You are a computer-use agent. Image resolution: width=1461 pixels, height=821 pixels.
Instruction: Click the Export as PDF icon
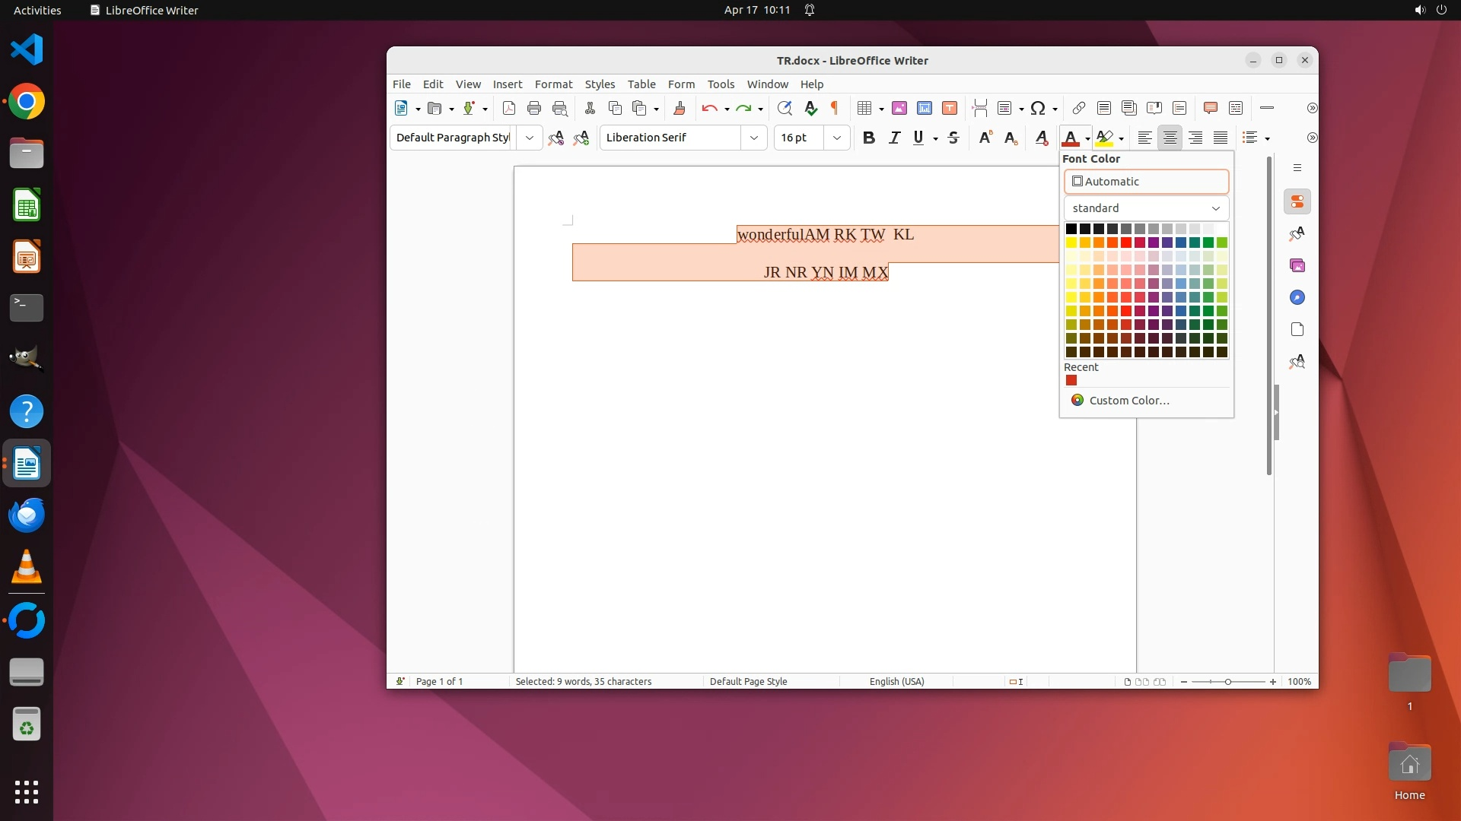click(x=509, y=109)
